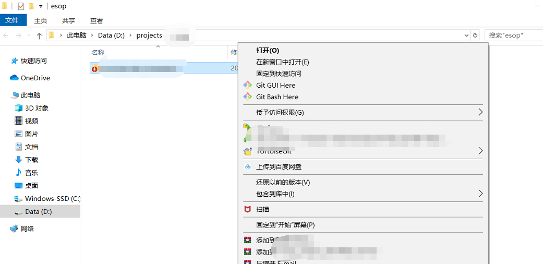Choose 还原以前的版本(V) from context menu

[363, 182]
